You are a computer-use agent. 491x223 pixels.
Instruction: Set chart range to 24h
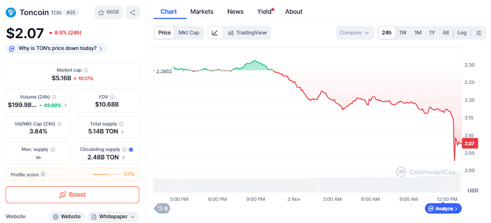click(x=387, y=33)
